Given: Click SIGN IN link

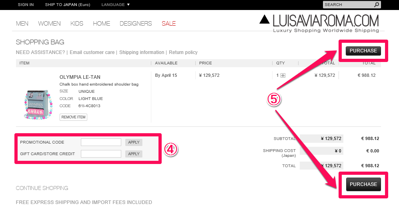Looking at the screenshot, I should (26, 4).
